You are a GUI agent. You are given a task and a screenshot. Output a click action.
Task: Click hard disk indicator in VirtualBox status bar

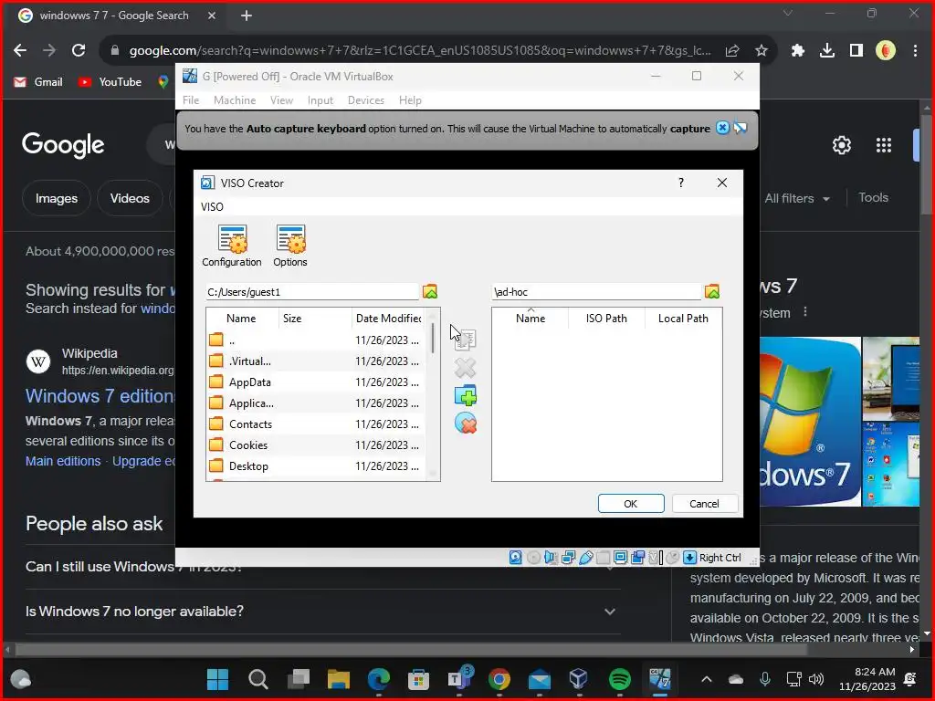coord(515,558)
